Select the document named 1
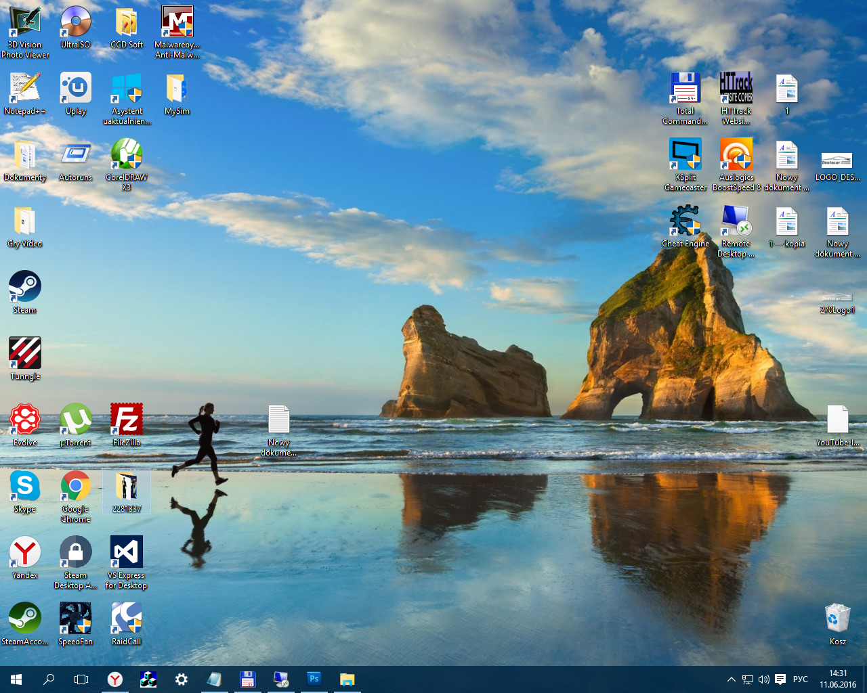 coord(787,93)
